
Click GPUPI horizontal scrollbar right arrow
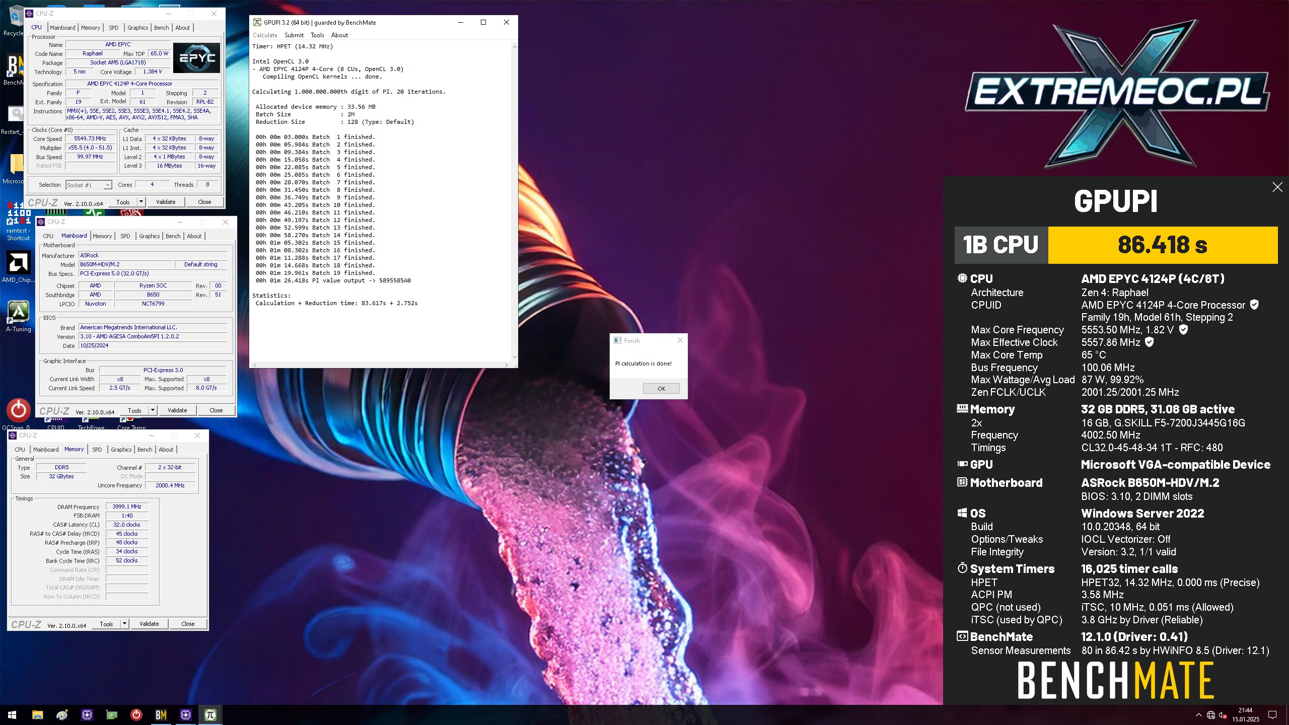point(506,365)
